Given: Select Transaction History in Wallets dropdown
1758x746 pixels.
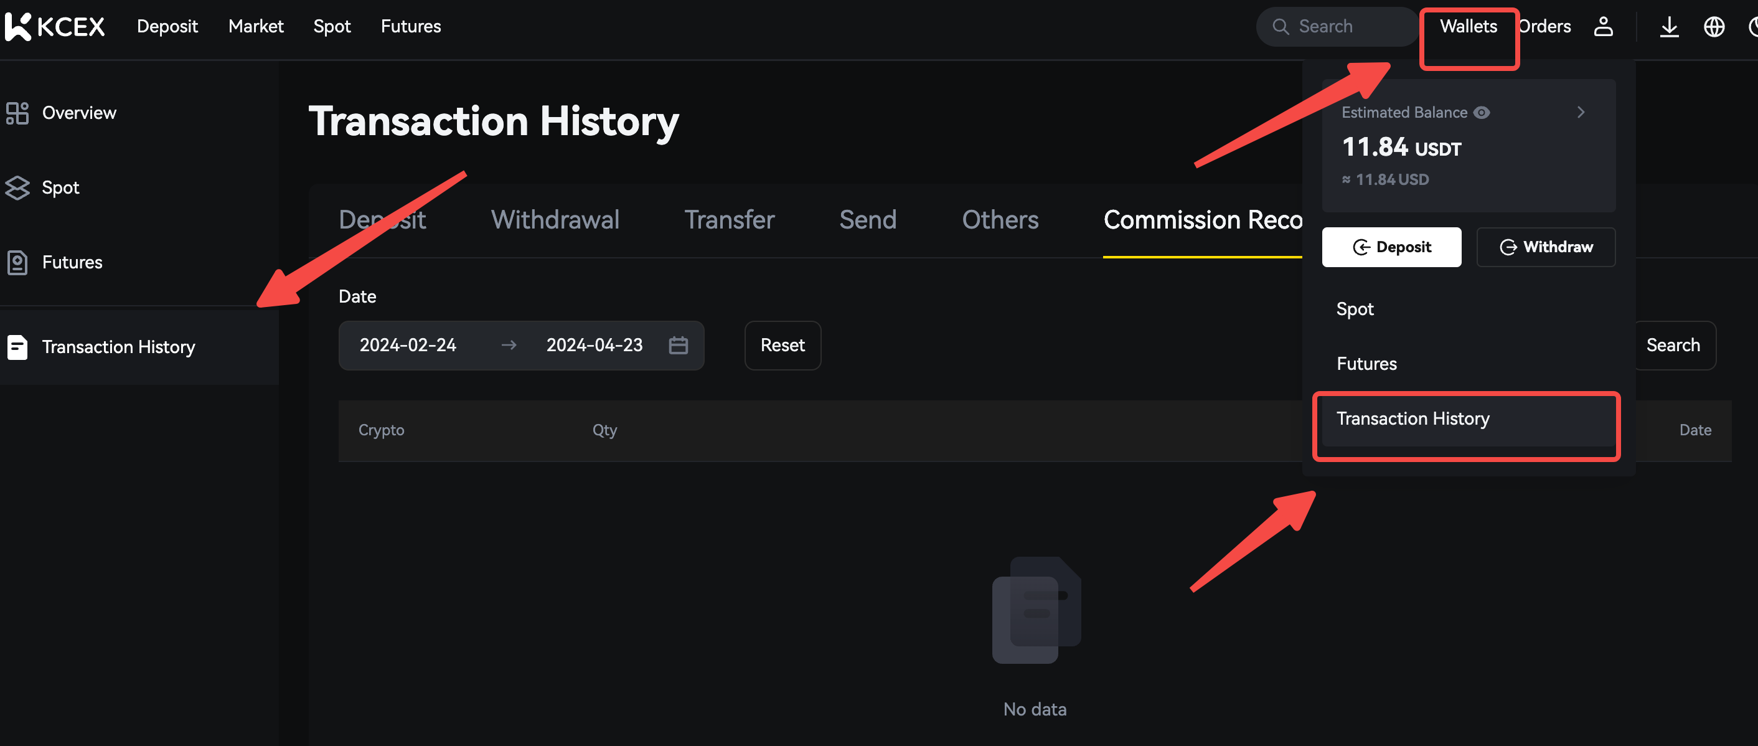Looking at the screenshot, I should [x=1413, y=418].
